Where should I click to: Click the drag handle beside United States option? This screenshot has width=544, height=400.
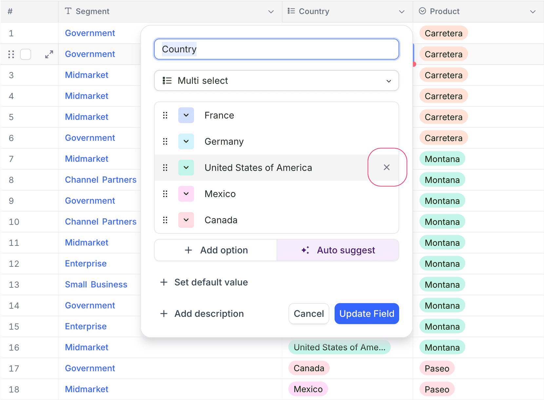click(165, 168)
